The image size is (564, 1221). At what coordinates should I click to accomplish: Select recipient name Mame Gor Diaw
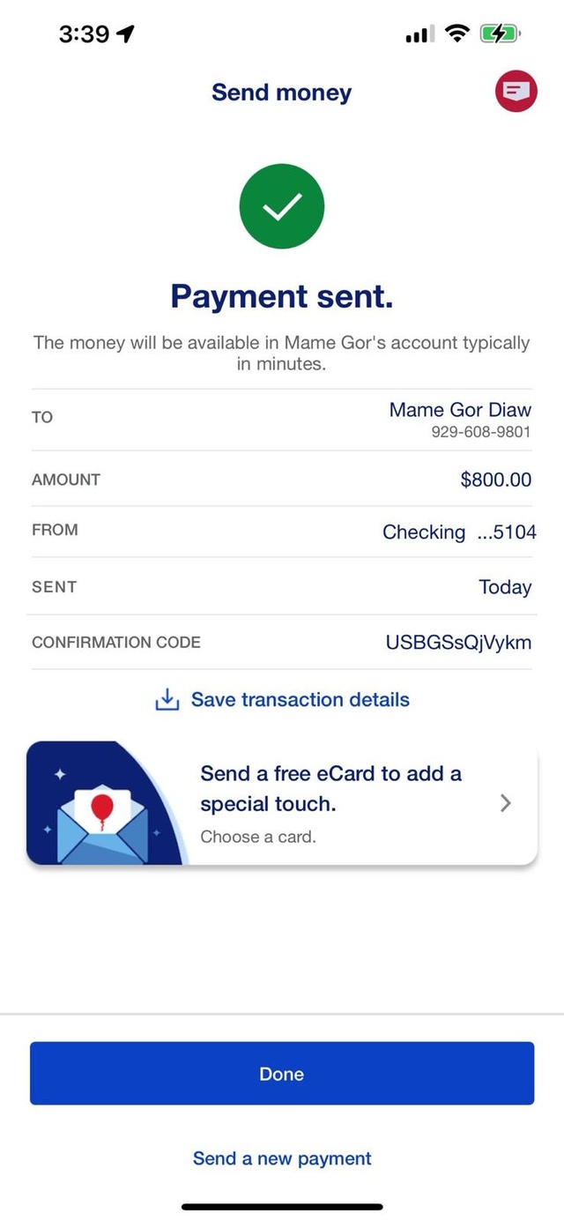[460, 409]
